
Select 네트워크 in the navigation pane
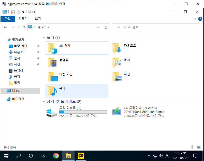(18, 99)
